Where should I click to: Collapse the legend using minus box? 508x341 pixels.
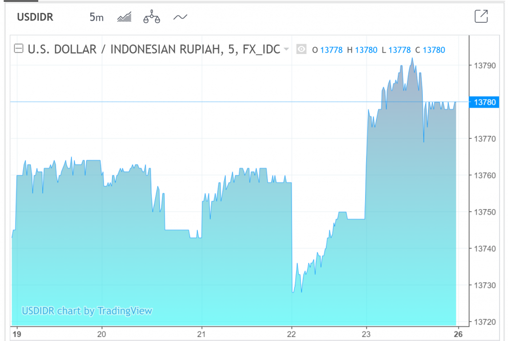(19, 49)
